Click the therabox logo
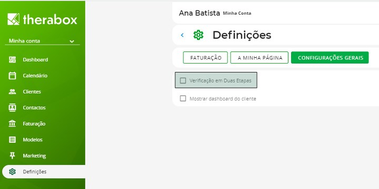 coord(42,19)
